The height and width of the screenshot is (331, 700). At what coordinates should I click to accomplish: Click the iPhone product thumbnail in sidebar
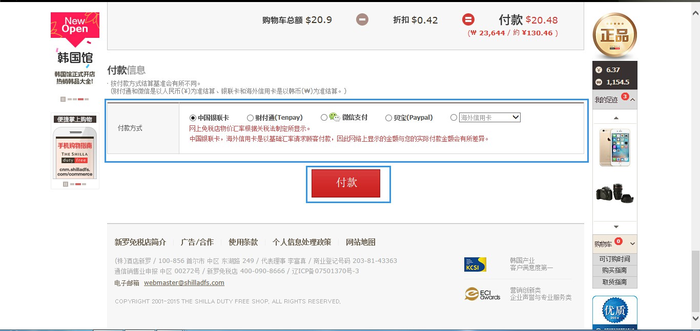coord(614,148)
